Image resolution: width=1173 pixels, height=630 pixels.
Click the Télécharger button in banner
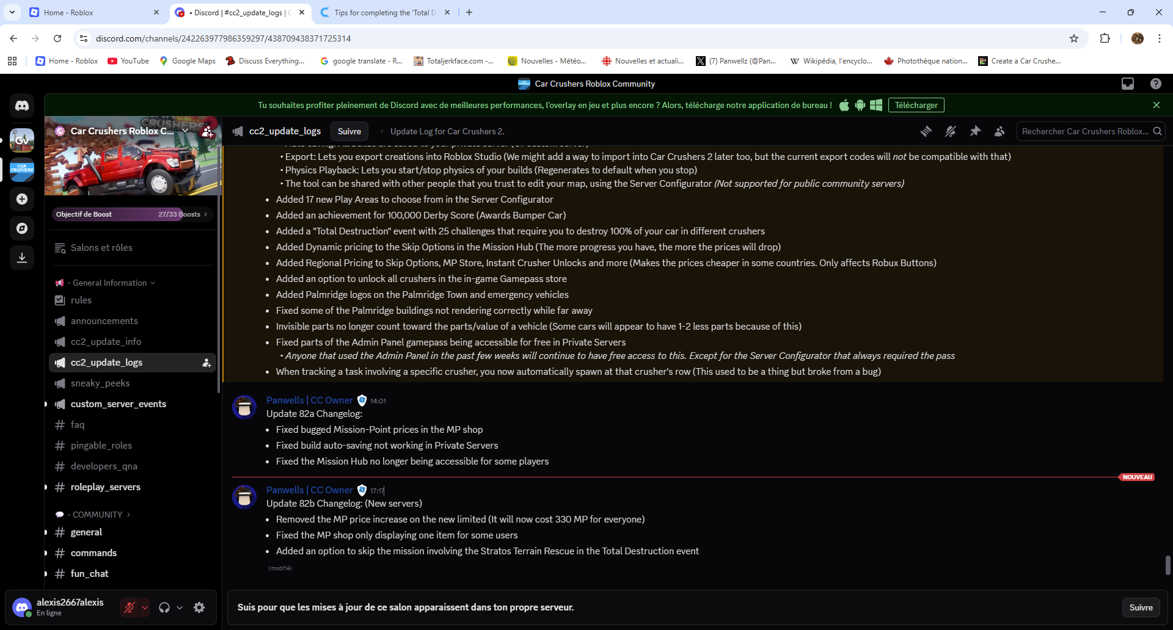(916, 105)
